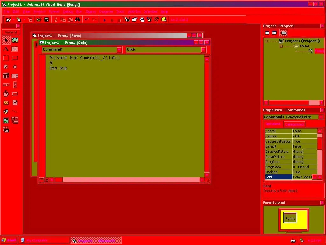
Task: Click the End stop icon
Action: [x=119, y=20]
